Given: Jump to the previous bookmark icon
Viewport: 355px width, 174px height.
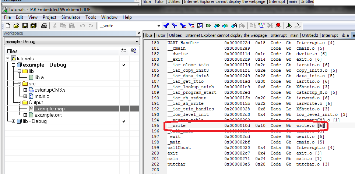Looking at the screenshot, I should click(217, 26).
